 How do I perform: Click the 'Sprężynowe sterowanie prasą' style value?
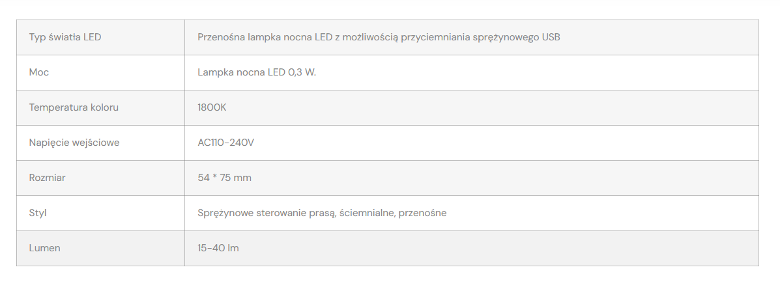267,213
